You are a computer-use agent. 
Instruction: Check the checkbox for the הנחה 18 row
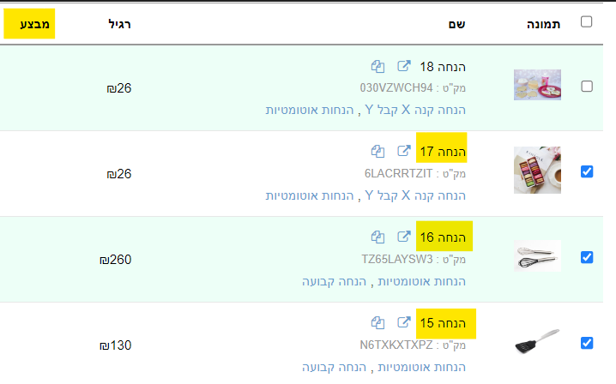coord(587,86)
